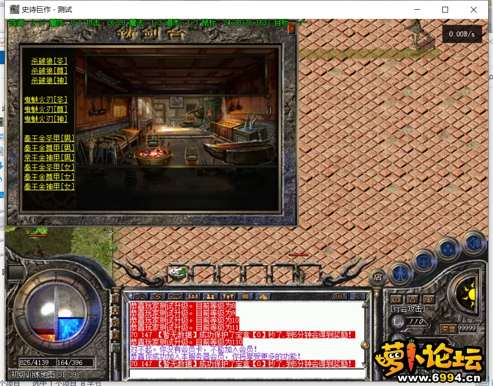Viewport: 493px width, 386px height.
Task: Click the chat text input field
Action: (247, 373)
